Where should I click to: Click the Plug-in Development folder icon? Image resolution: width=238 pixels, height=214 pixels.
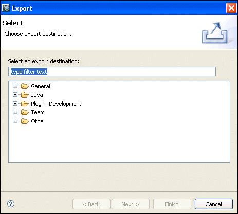click(x=25, y=104)
